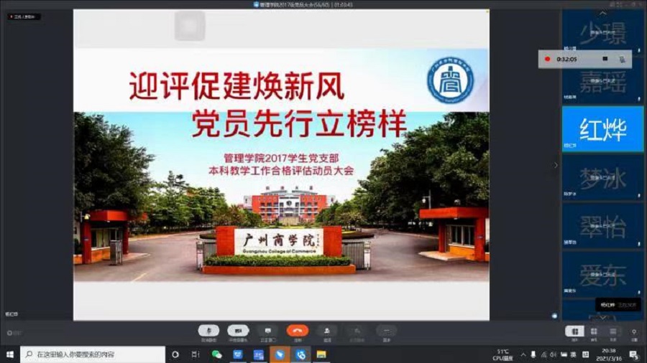Toggle the camera video button
The height and width of the screenshot is (363, 647).
tap(238, 331)
